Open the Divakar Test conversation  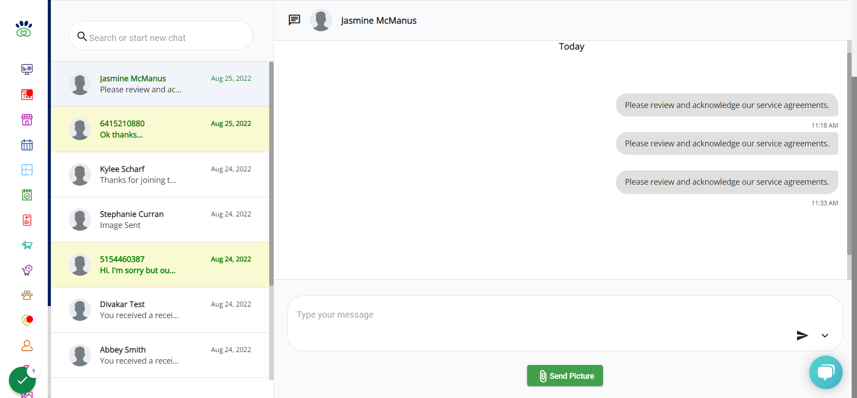160,310
